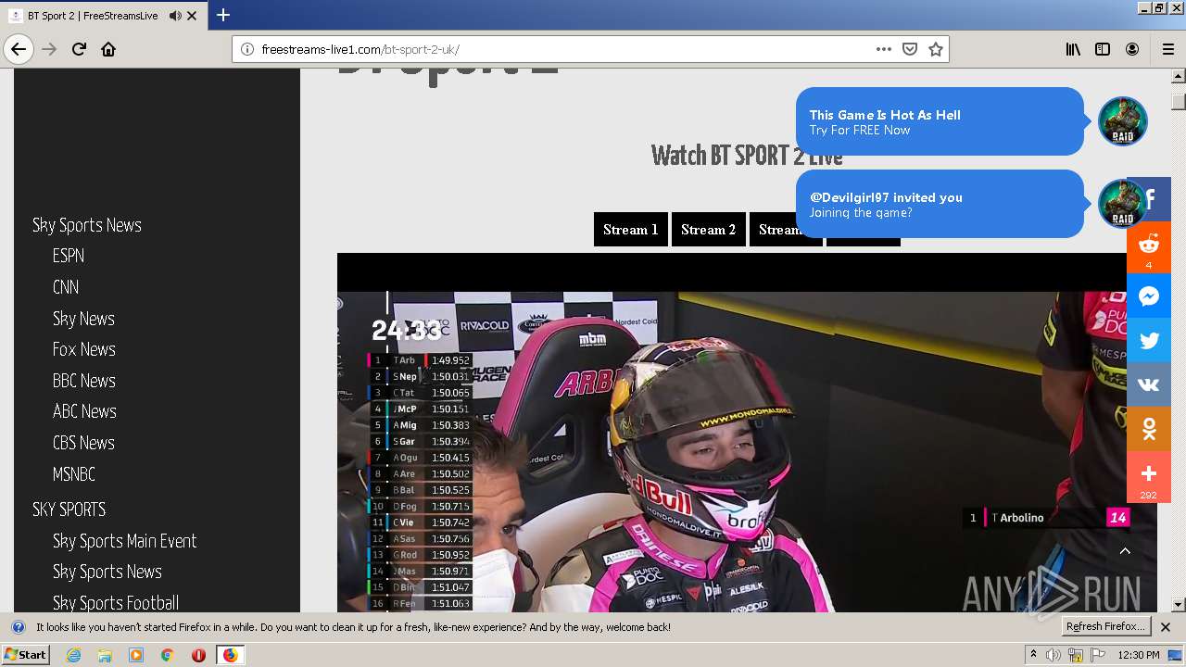Screen dimensions: 1186x667
Task: Open the 'This Game Is Hot As Hell' notification
Action: (x=940, y=121)
